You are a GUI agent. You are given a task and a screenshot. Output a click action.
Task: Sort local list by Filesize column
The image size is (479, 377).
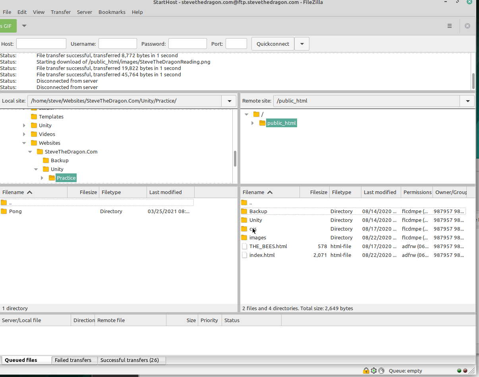point(83,192)
